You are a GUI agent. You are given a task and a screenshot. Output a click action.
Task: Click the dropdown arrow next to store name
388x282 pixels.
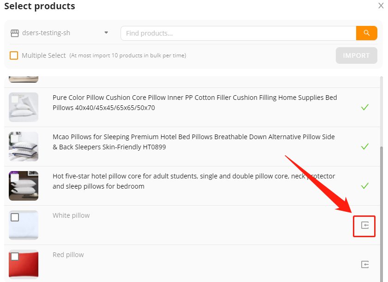tap(106, 33)
